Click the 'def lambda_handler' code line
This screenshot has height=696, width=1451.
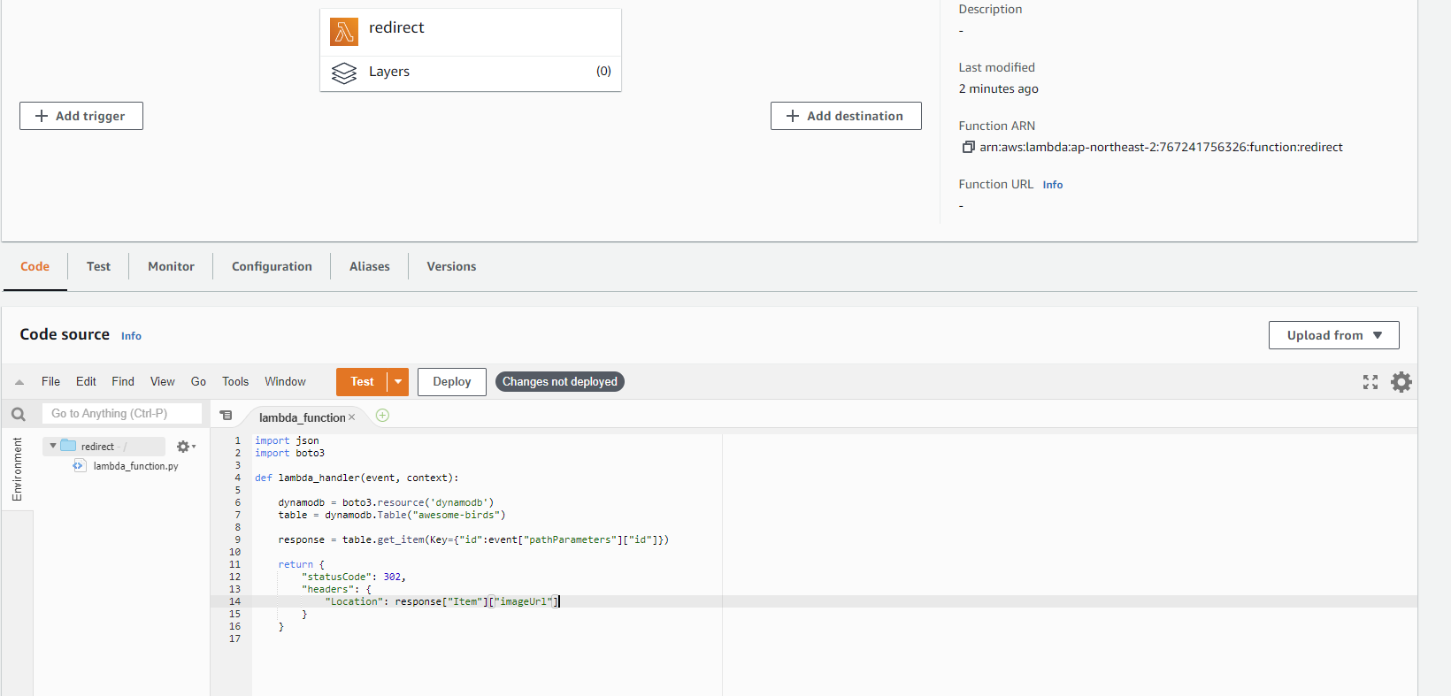pyautogui.click(x=357, y=478)
